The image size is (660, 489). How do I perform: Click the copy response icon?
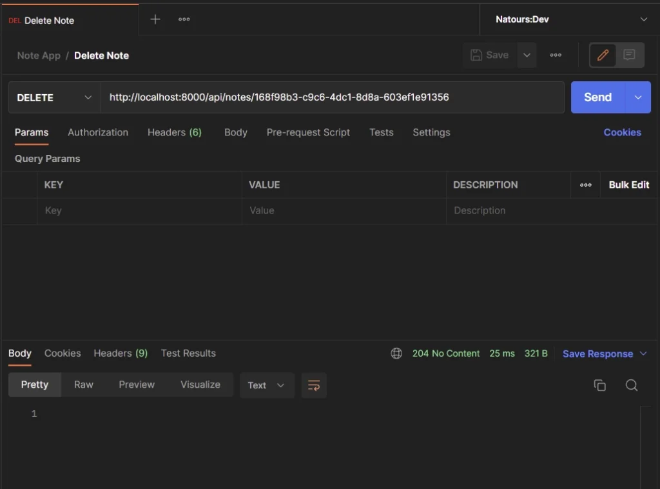coord(599,385)
